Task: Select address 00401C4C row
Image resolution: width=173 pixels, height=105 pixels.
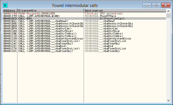Action: 10,43
